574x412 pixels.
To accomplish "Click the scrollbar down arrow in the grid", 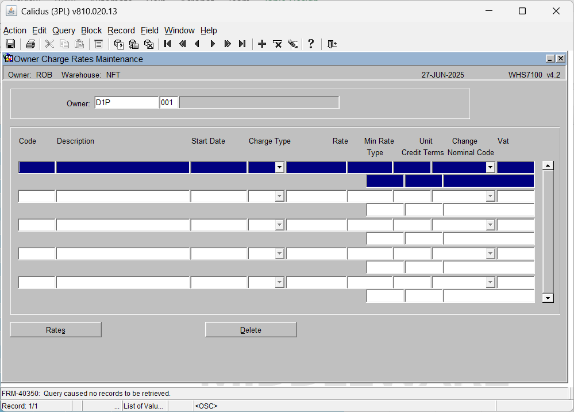I will [x=548, y=298].
